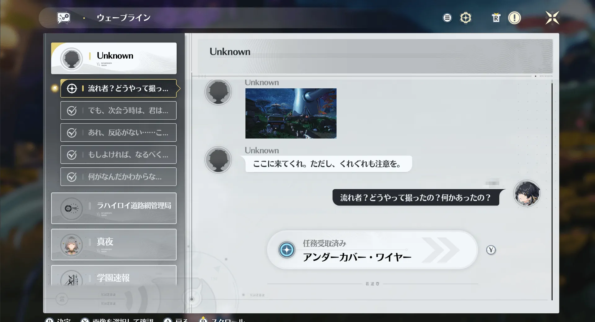
Task: Expand the 学園速報 conversation entry
Action: click(x=114, y=278)
